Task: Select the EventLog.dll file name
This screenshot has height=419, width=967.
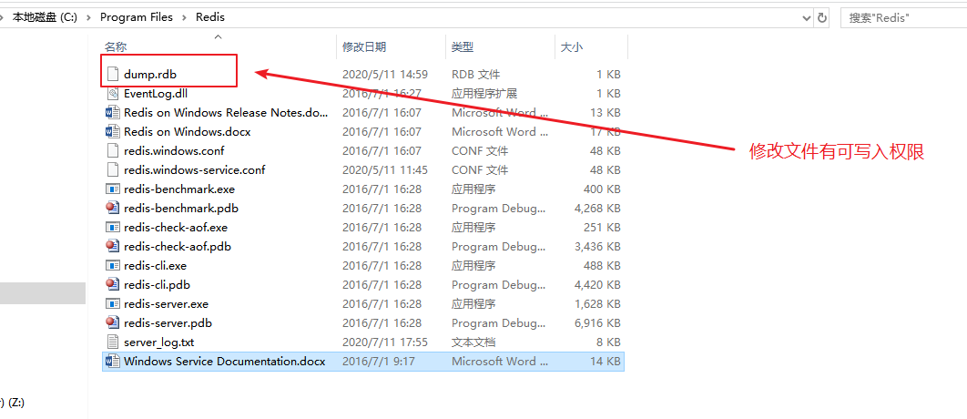Action: click(x=156, y=94)
